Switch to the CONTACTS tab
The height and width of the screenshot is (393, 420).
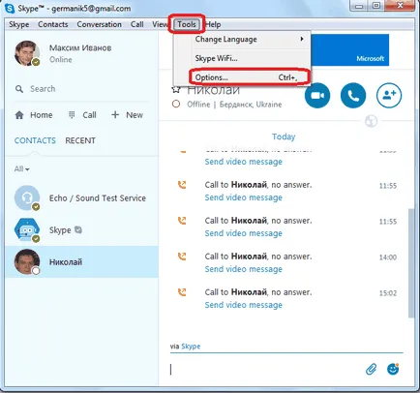tap(35, 140)
